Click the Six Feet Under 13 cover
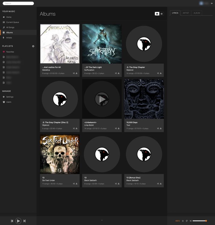This screenshot has width=215, height=225. pyautogui.click(x=60, y=154)
